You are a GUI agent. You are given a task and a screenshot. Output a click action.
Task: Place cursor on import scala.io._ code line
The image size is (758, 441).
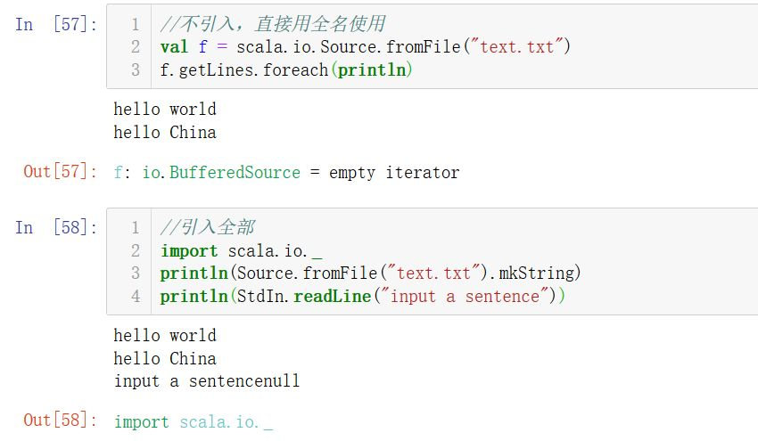241,251
